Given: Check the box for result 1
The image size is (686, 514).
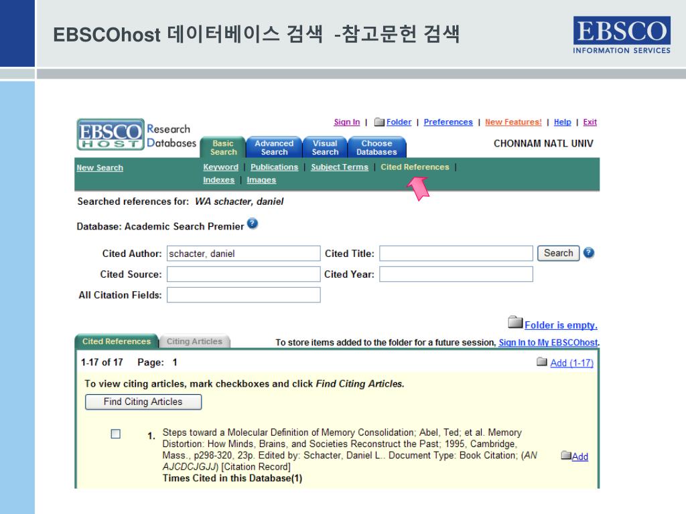Looking at the screenshot, I should coord(115,434).
